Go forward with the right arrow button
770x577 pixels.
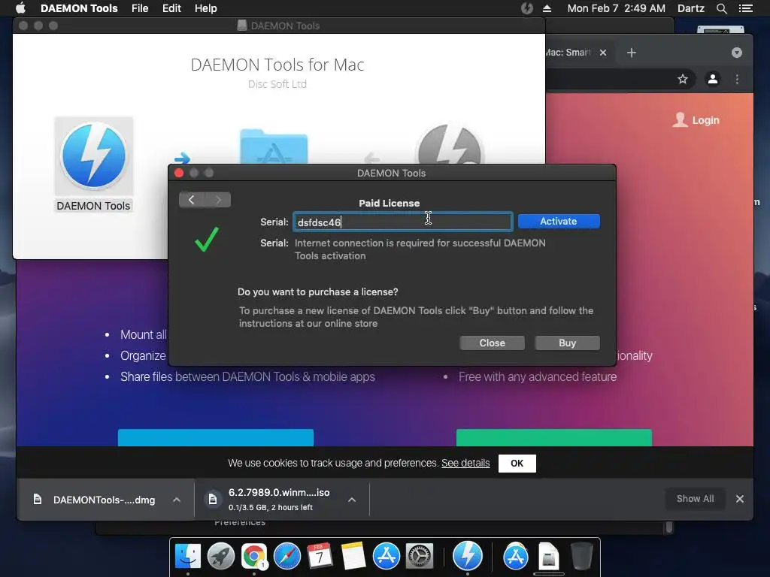[x=218, y=200]
